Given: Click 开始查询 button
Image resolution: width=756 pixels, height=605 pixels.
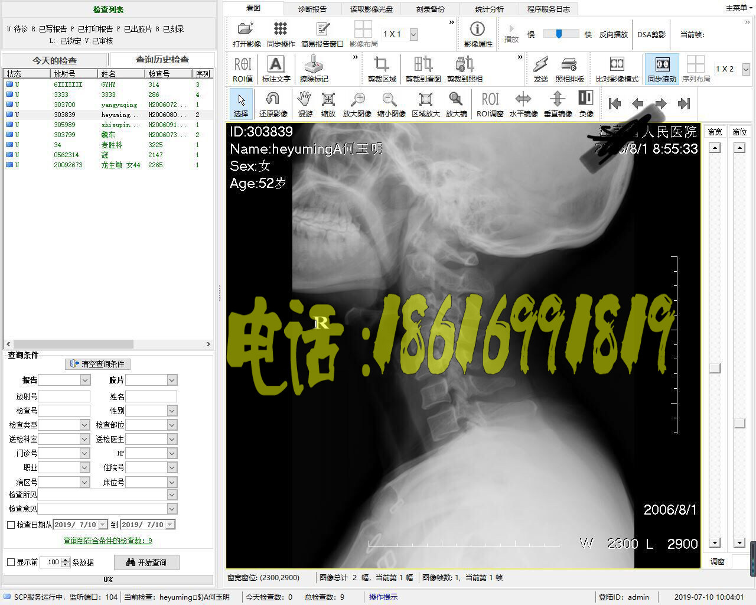Looking at the screenshot, I should click(x=146, y=562).
